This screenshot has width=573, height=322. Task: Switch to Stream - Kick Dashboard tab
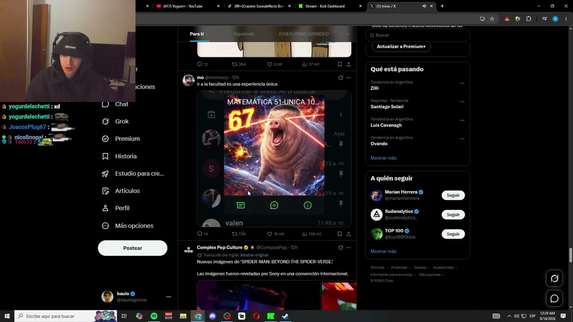(x=330, y=6)
